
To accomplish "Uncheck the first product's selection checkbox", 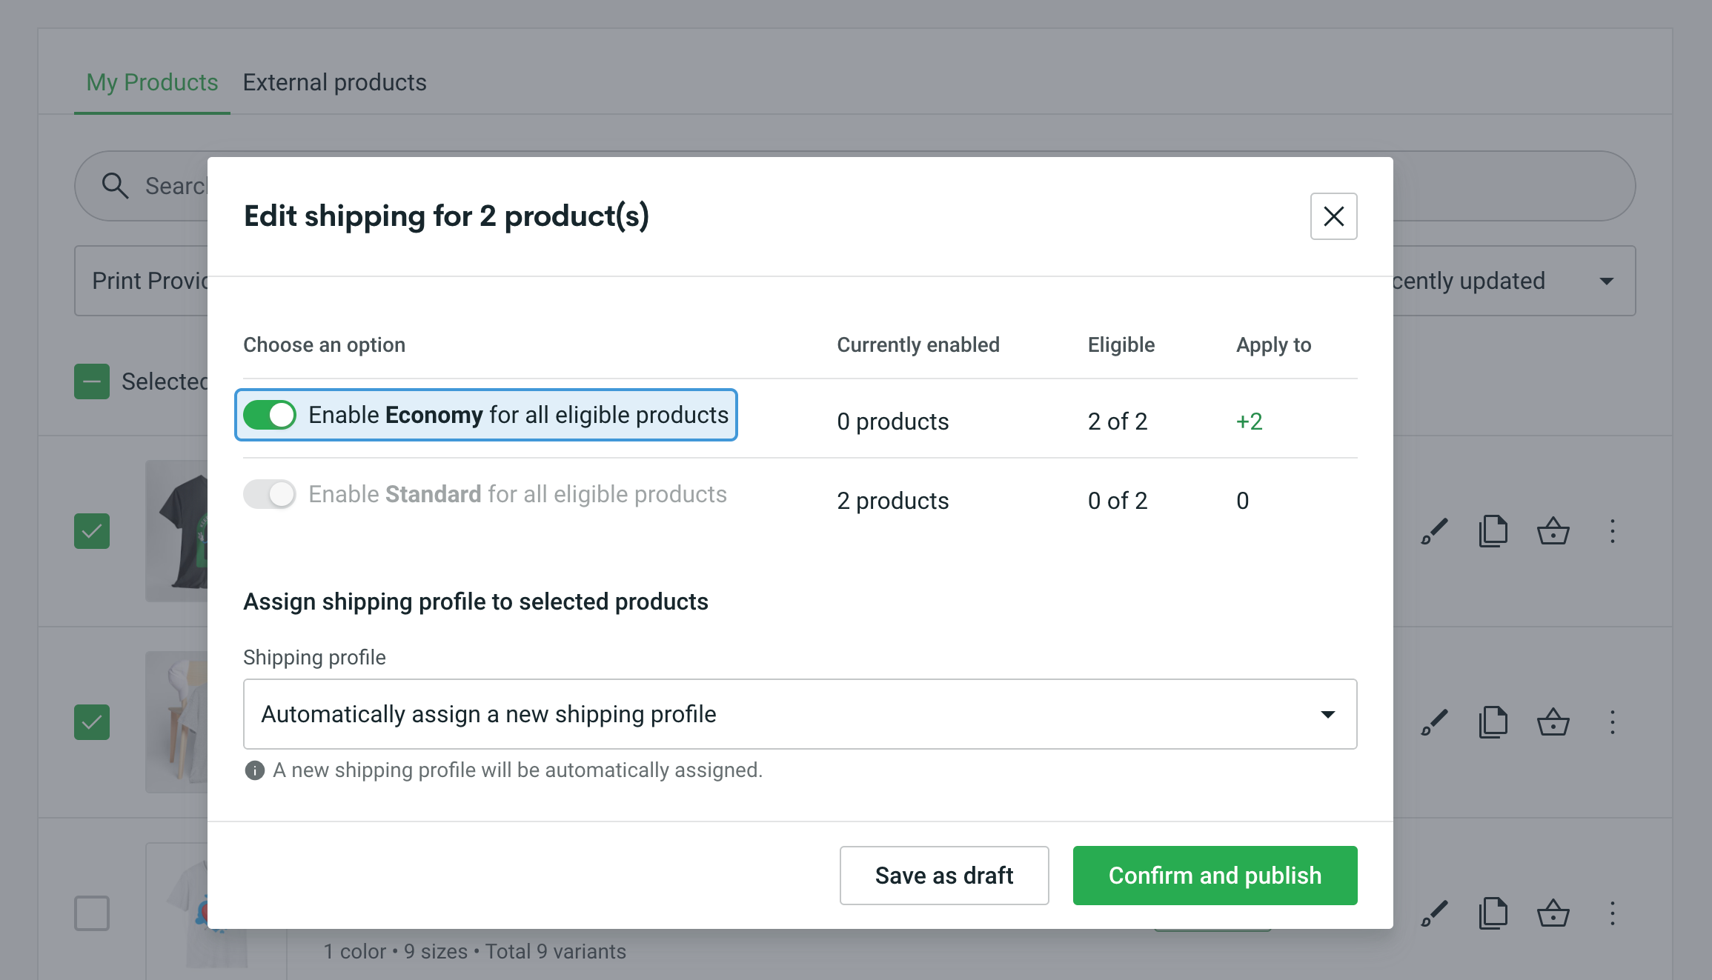I will pos(91,530).
